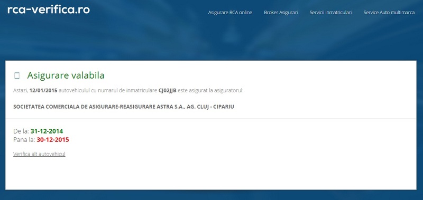Image resolution: width=423 pixels, height=200 pixels.
Task: Click the Pana la: label
Action: click(x=24, y=140)
